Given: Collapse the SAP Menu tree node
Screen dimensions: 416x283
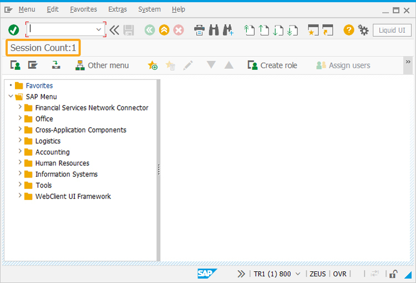Looking at the screenshot, I should click(x=11, y=96).
